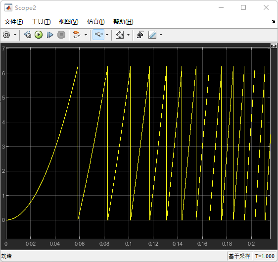Click the 就绪 status text
278x262 pixels.
click(6, 256)
